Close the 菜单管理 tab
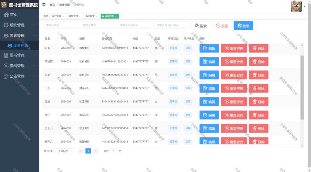The image size is (311, 172). 80,16
